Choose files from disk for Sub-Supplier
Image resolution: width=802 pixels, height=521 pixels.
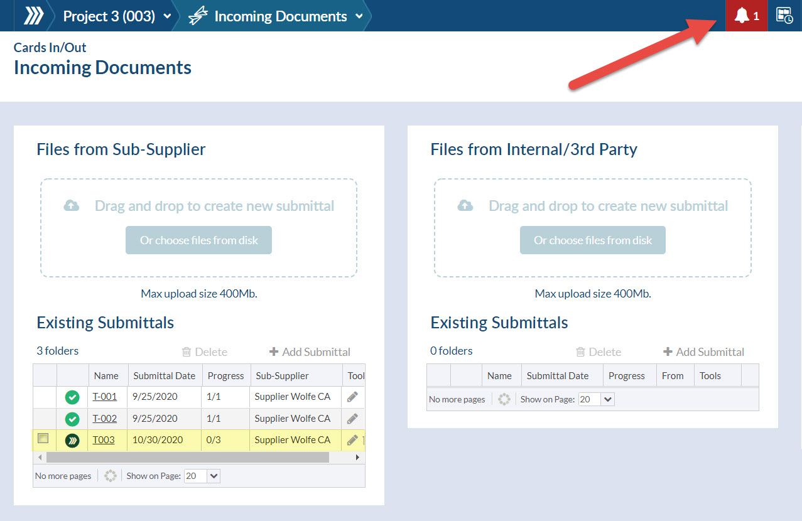(x=198, y=240)
